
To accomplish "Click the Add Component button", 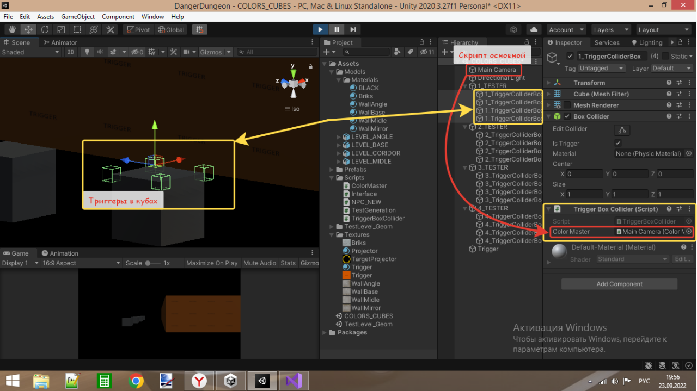I will point(620,284).
